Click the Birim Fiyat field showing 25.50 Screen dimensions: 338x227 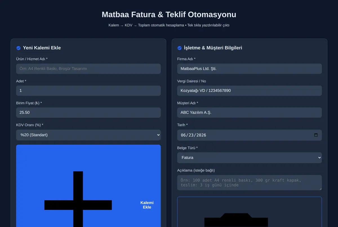(88, 113)
